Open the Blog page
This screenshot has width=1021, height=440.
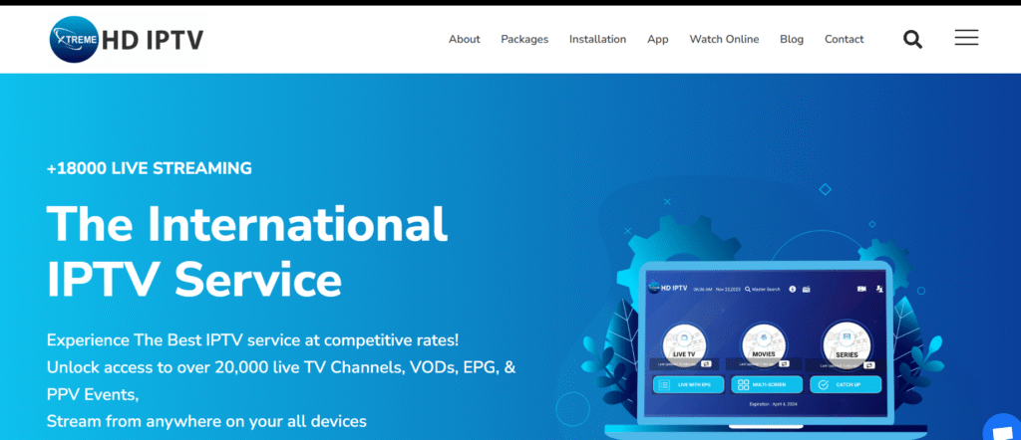(x=791, y=40)
